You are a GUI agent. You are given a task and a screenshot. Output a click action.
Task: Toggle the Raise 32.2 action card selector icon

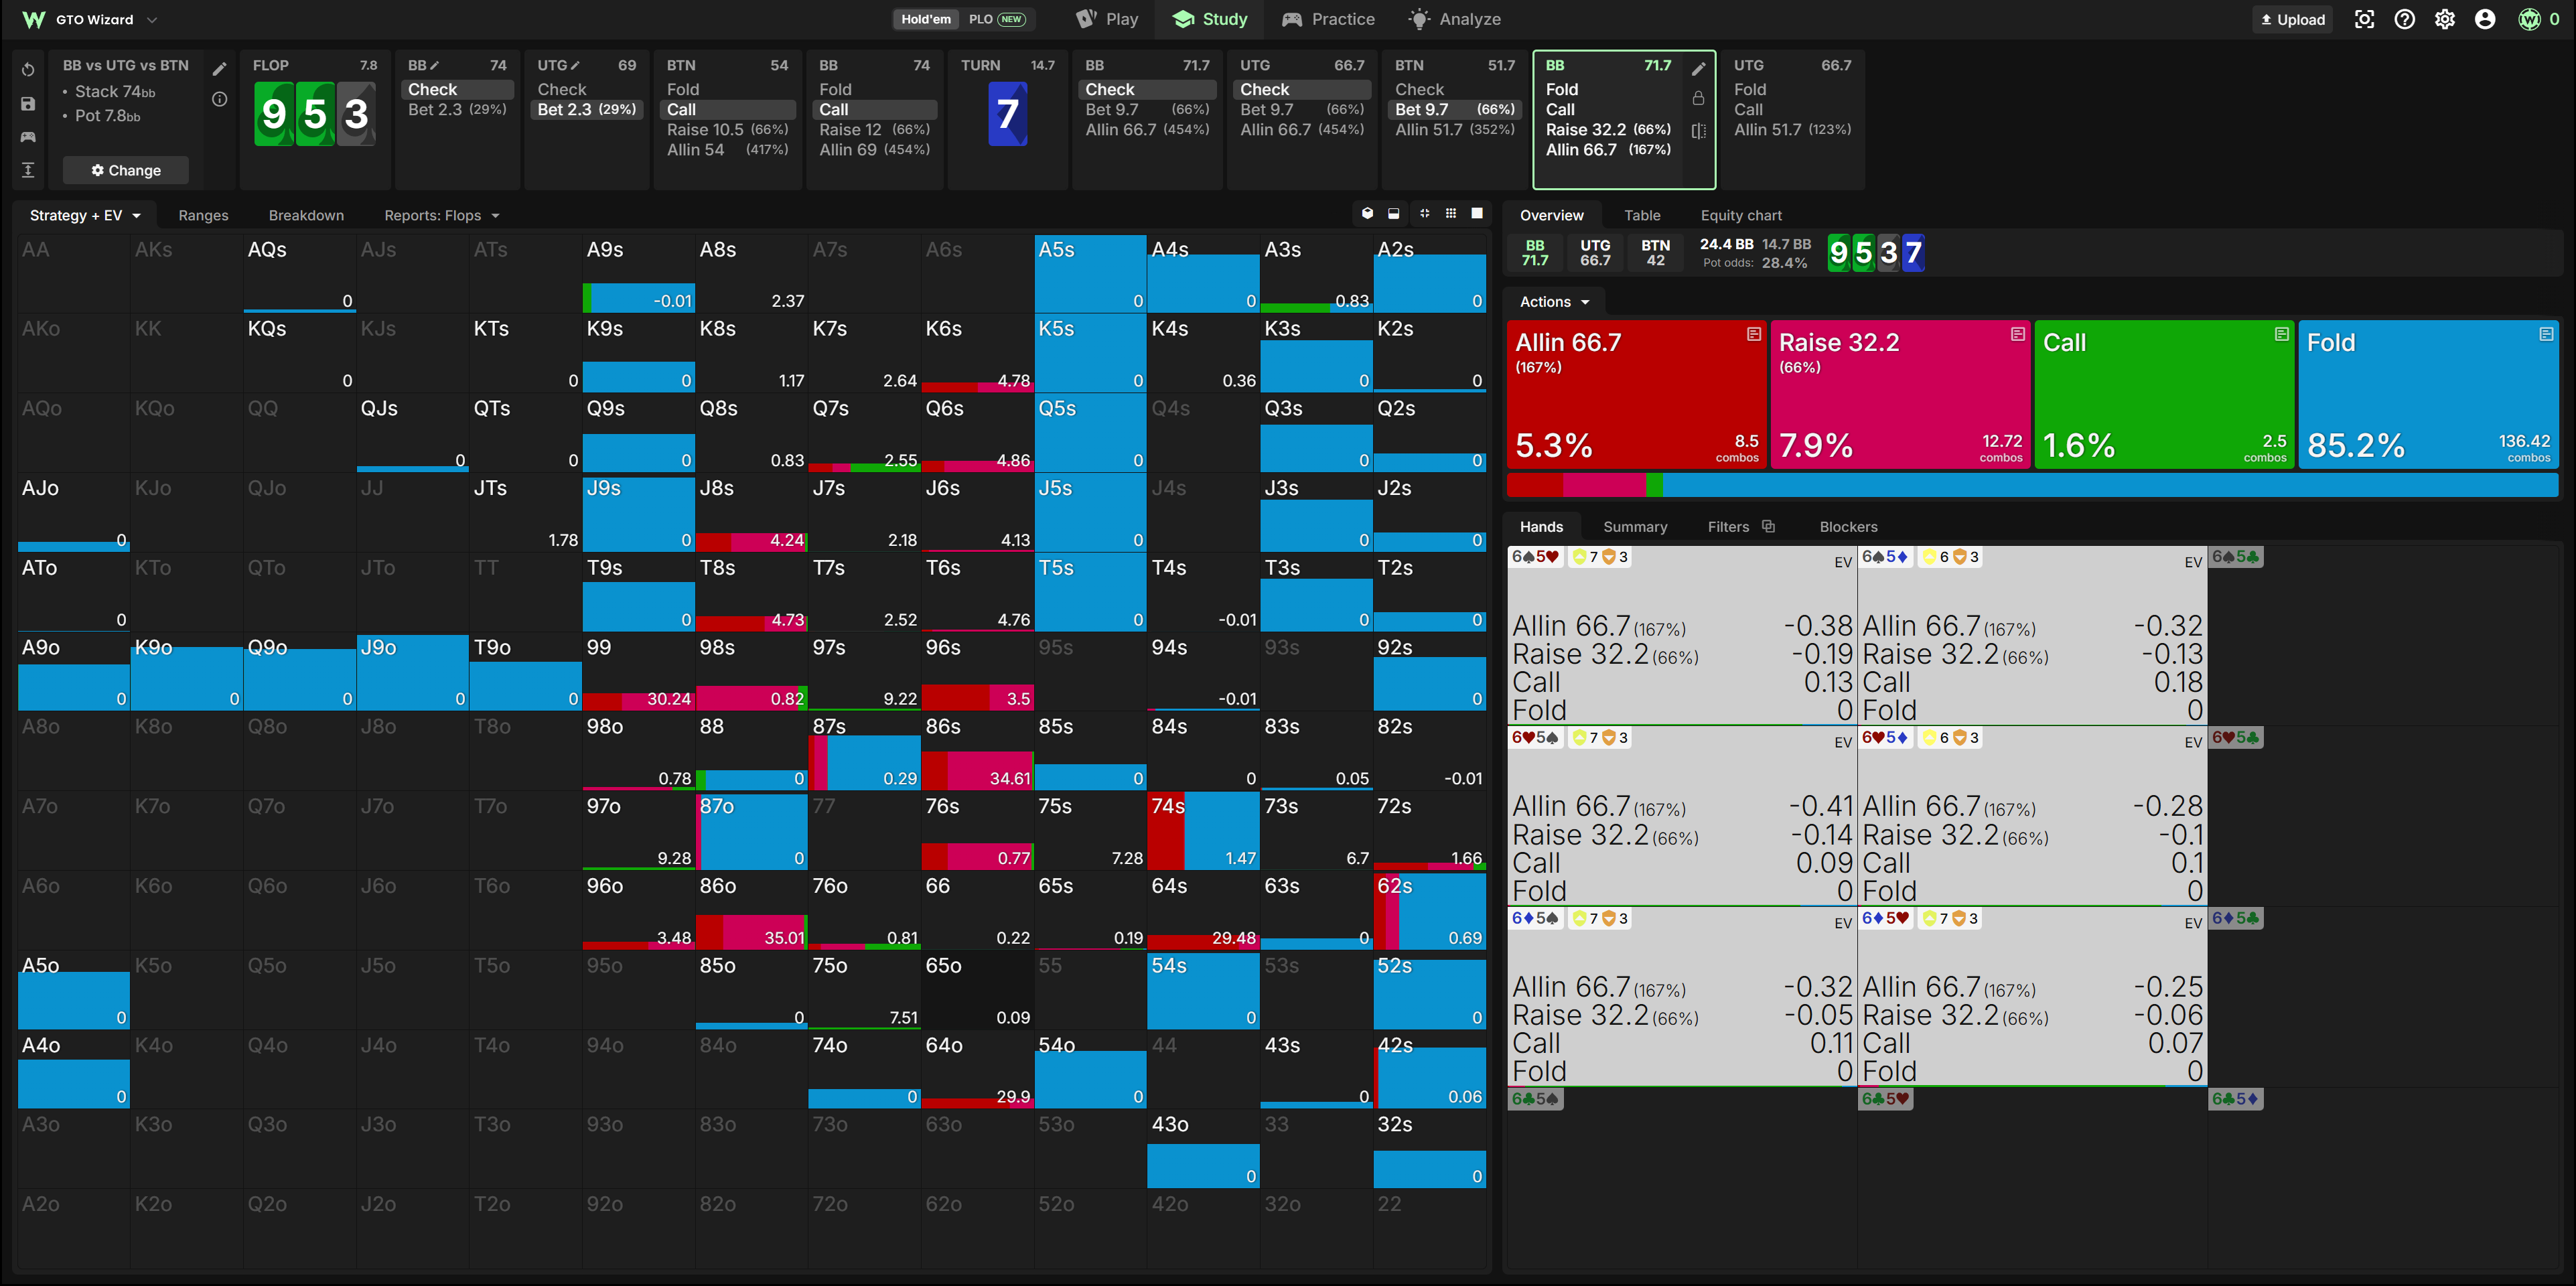2018,334
